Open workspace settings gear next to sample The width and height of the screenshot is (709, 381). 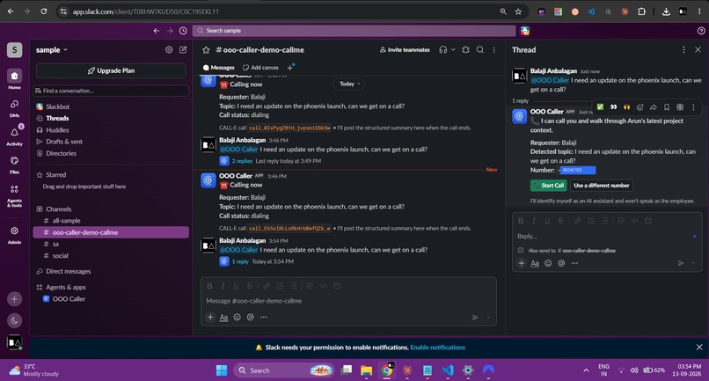(169, 50)
